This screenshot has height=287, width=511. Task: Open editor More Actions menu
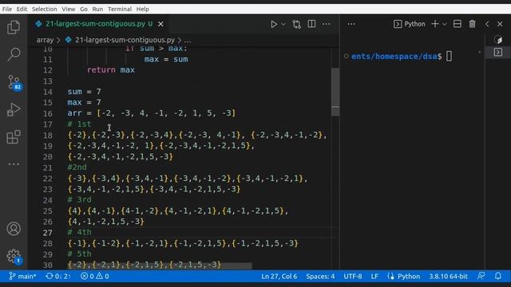(327, 24)
